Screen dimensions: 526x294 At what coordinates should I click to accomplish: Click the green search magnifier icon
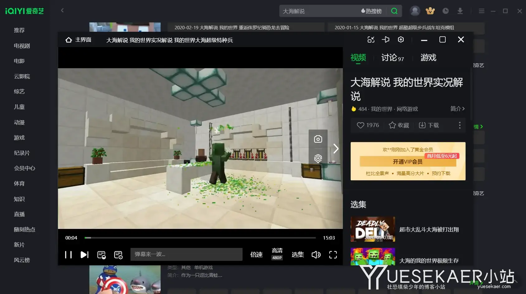[x=394, y=11]
